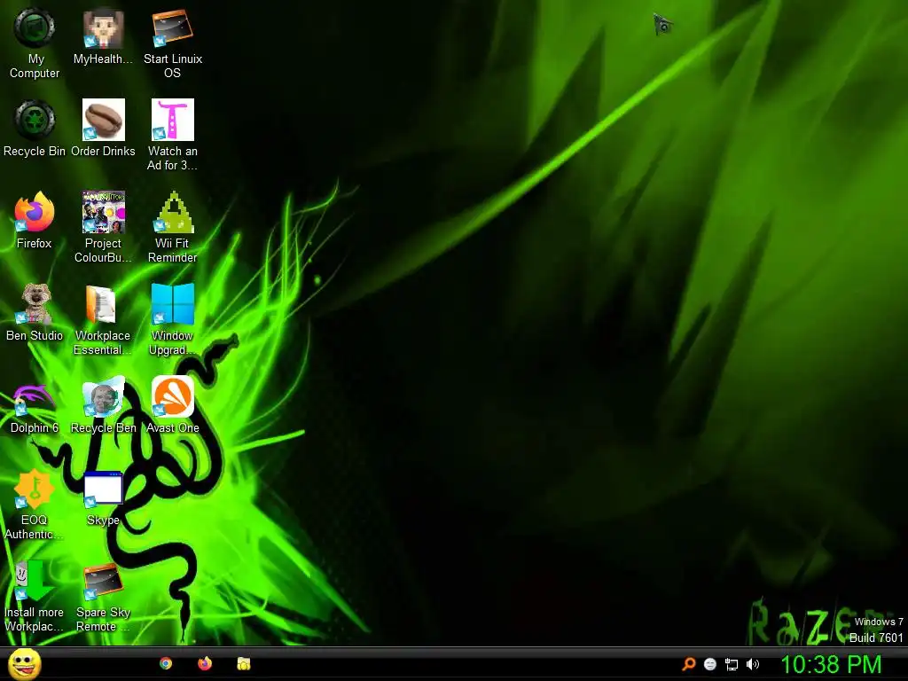Click the 10:38 PM clock
Image resolution: width=908 pixels, height=681 pixels.
point(831,664)
